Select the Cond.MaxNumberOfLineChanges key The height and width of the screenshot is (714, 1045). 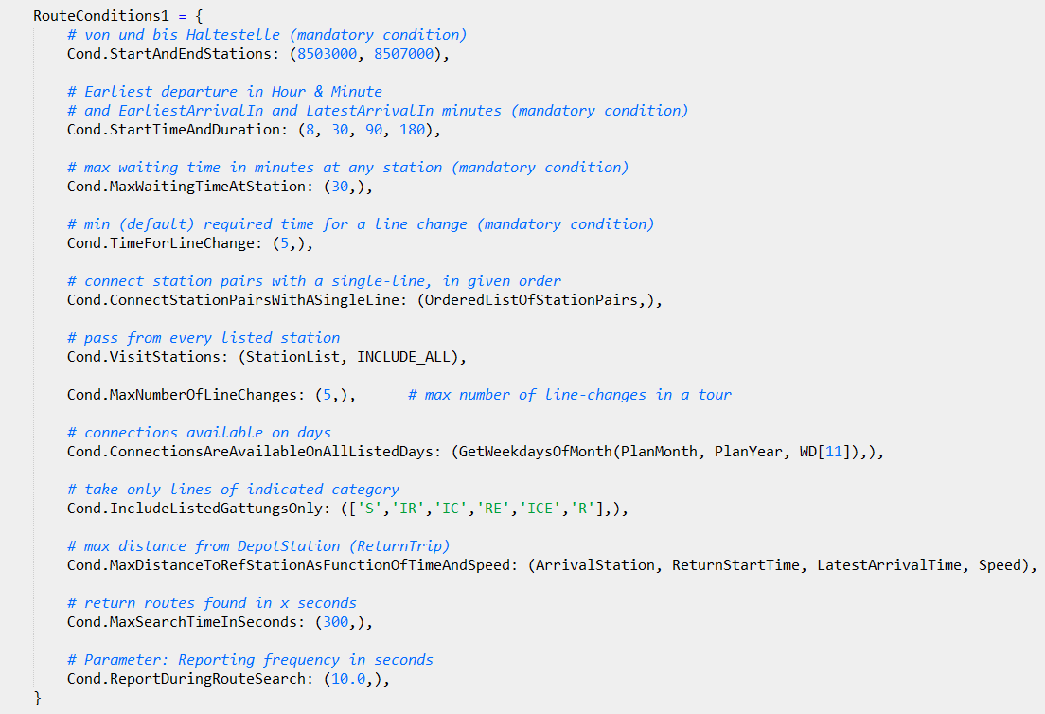[x=182, y=395]
